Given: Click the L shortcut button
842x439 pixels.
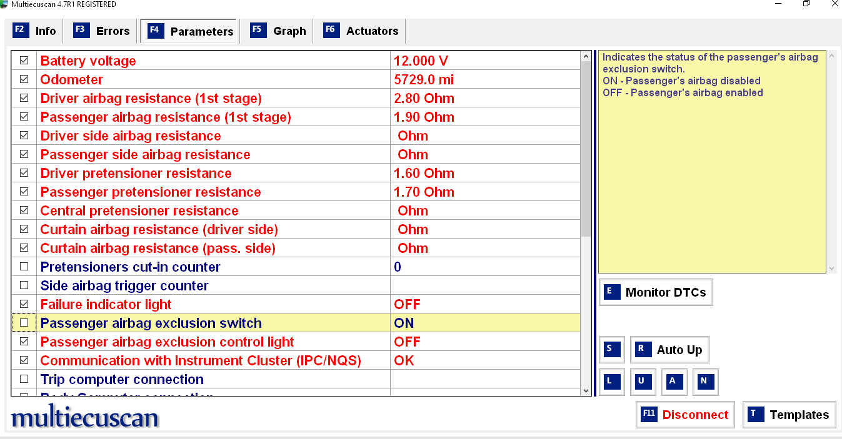Looking at the screenshot, I should (611, 382).
